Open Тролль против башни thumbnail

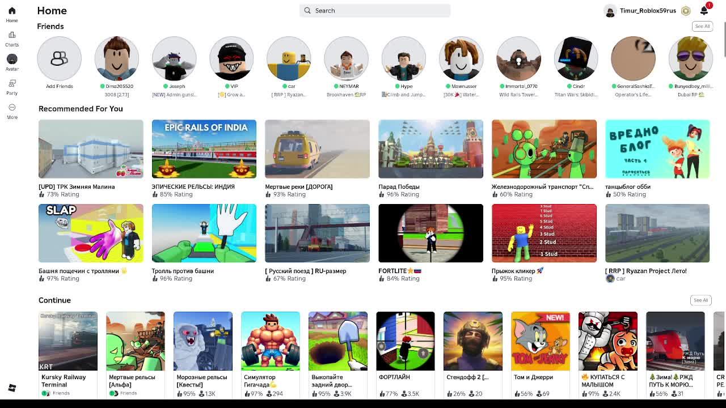pyautogui.click(x=204, y=233)
